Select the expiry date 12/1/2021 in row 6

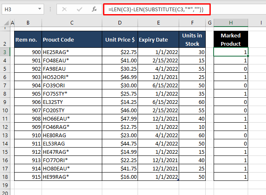pos(159,77)
